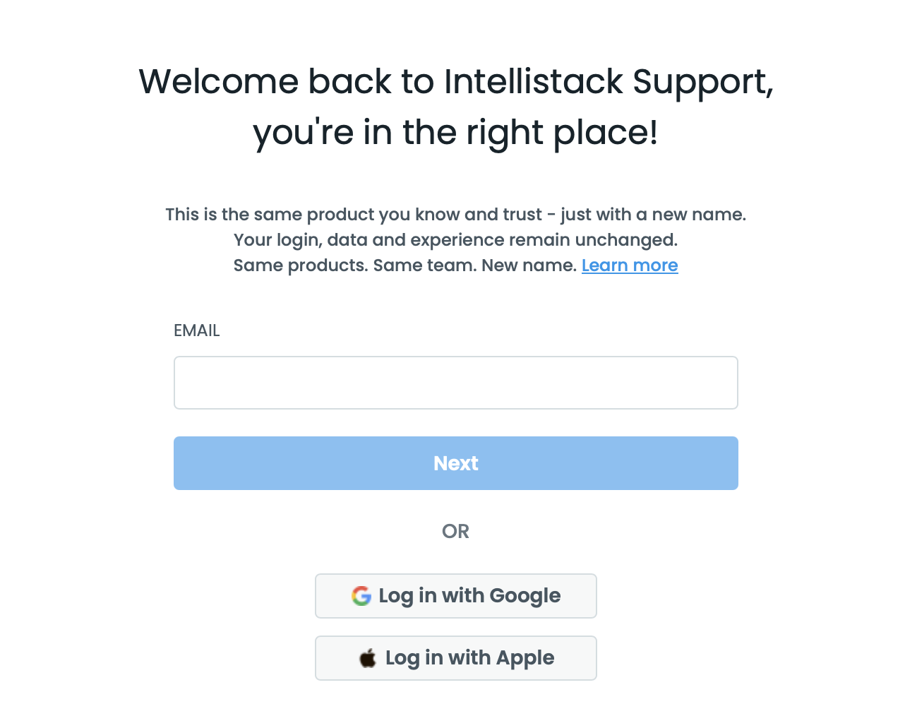Choose Log in with Google
Image resolution: width=905 pixels, height=716 pixels.
point(455,596)
